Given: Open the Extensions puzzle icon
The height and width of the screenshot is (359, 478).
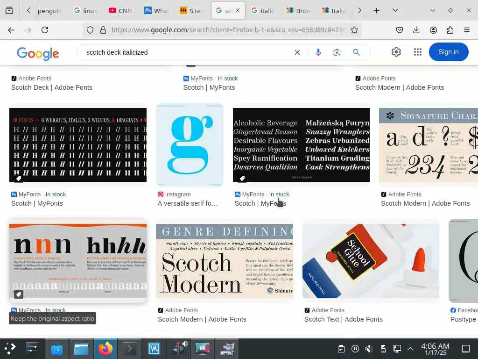Looking at the screenshot, I should click(x=450, y=30).
